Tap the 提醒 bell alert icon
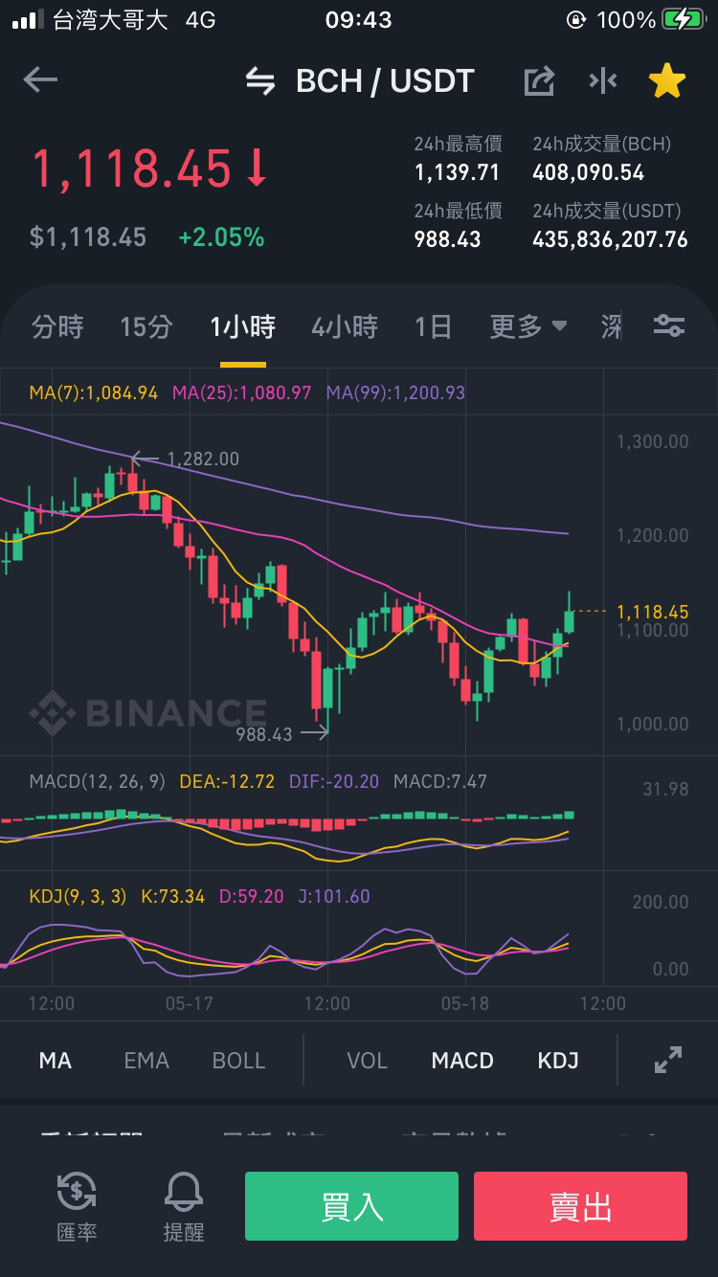Viewport: 718px width, 1277px height. (x=184, y=1206)
